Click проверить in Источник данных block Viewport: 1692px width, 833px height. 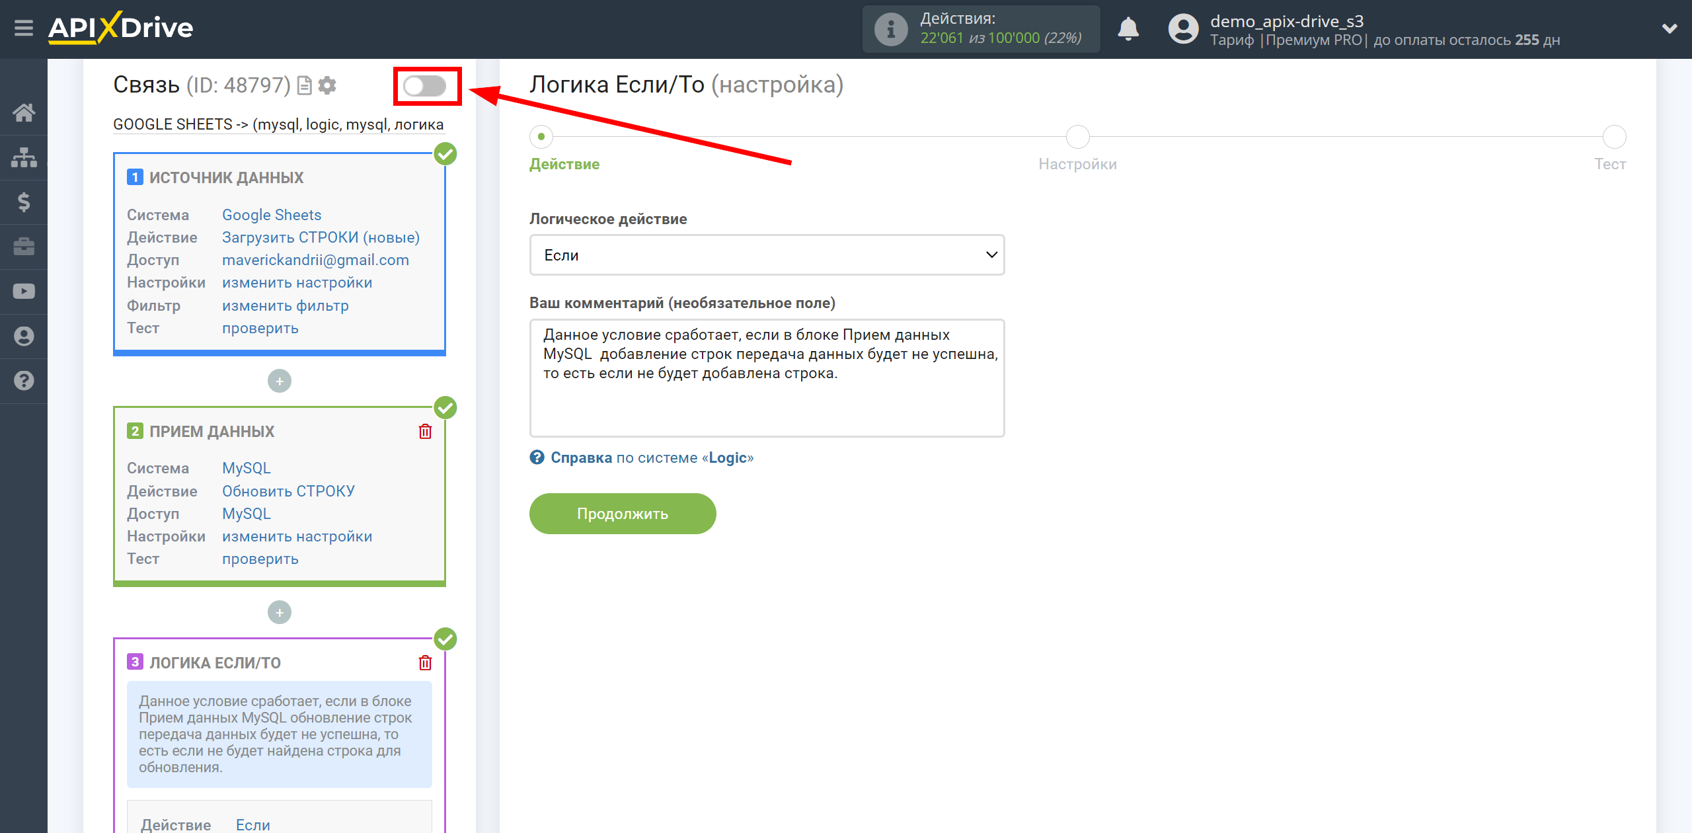260,328
